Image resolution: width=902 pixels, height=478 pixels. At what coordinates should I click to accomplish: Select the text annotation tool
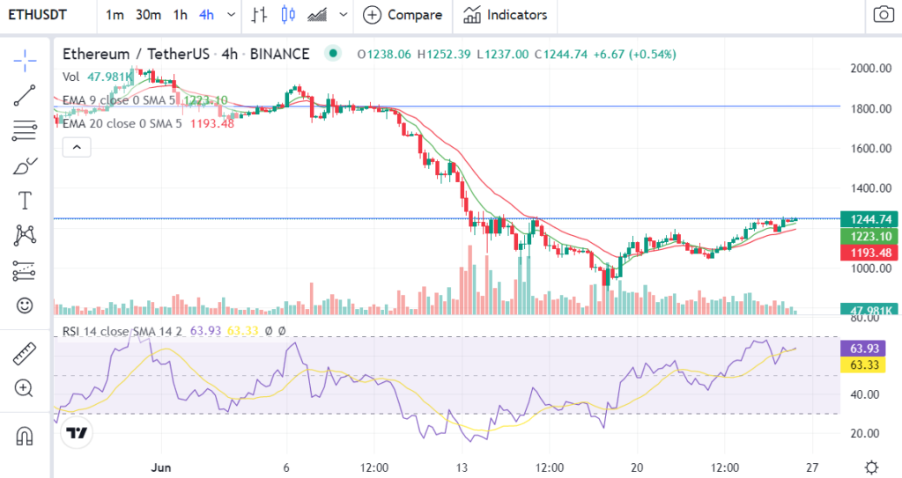tap(25, 201)
